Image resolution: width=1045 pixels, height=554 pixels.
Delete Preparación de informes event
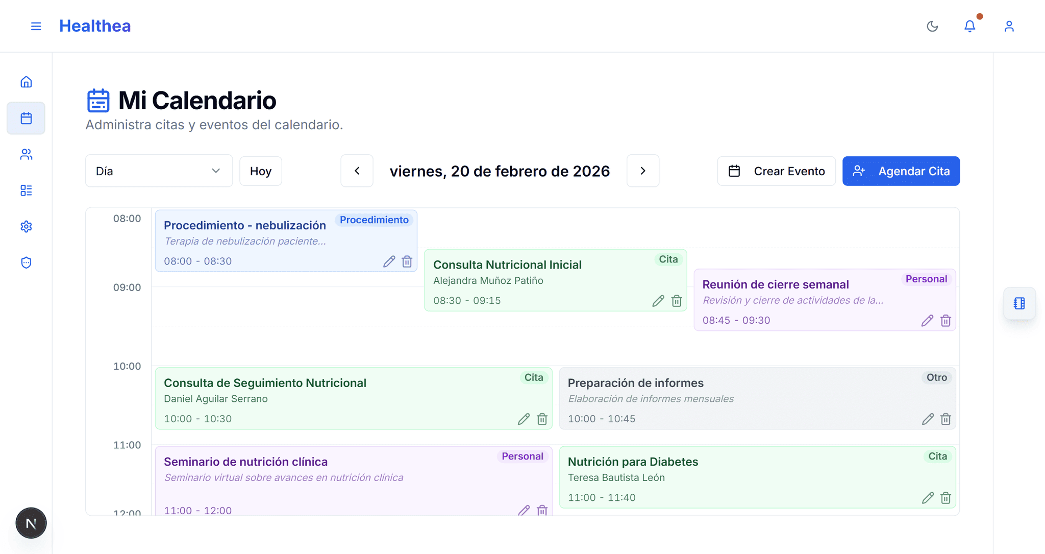[946, 419]
